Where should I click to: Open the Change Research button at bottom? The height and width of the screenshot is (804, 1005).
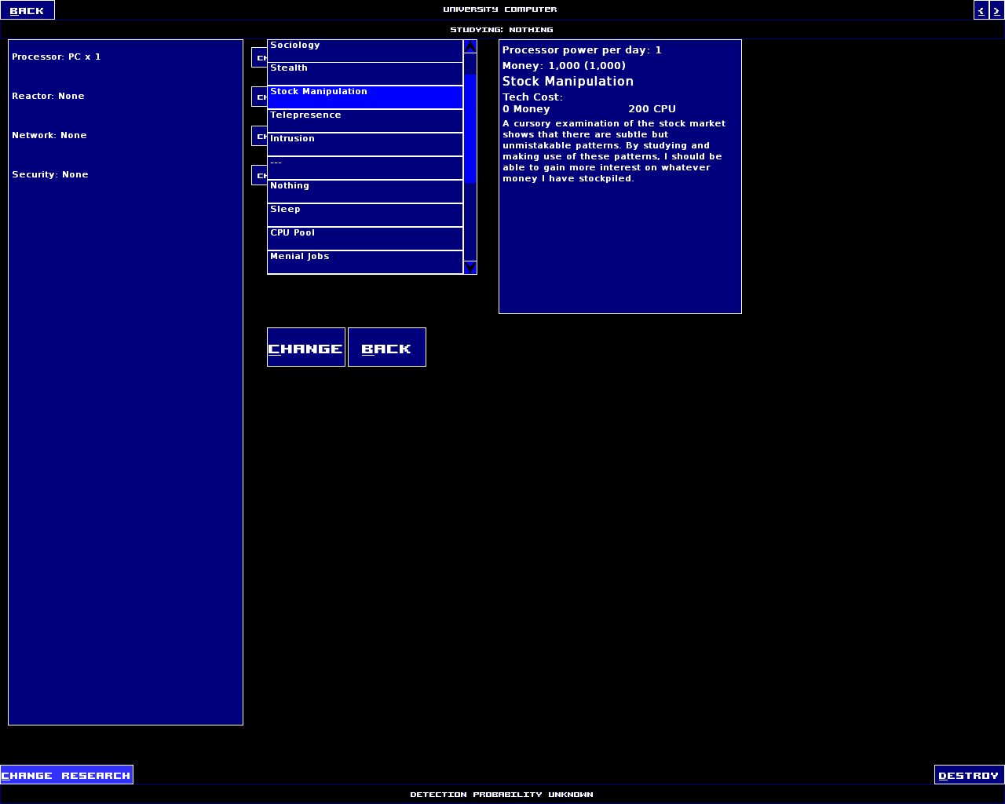click(x=67, y=775)
